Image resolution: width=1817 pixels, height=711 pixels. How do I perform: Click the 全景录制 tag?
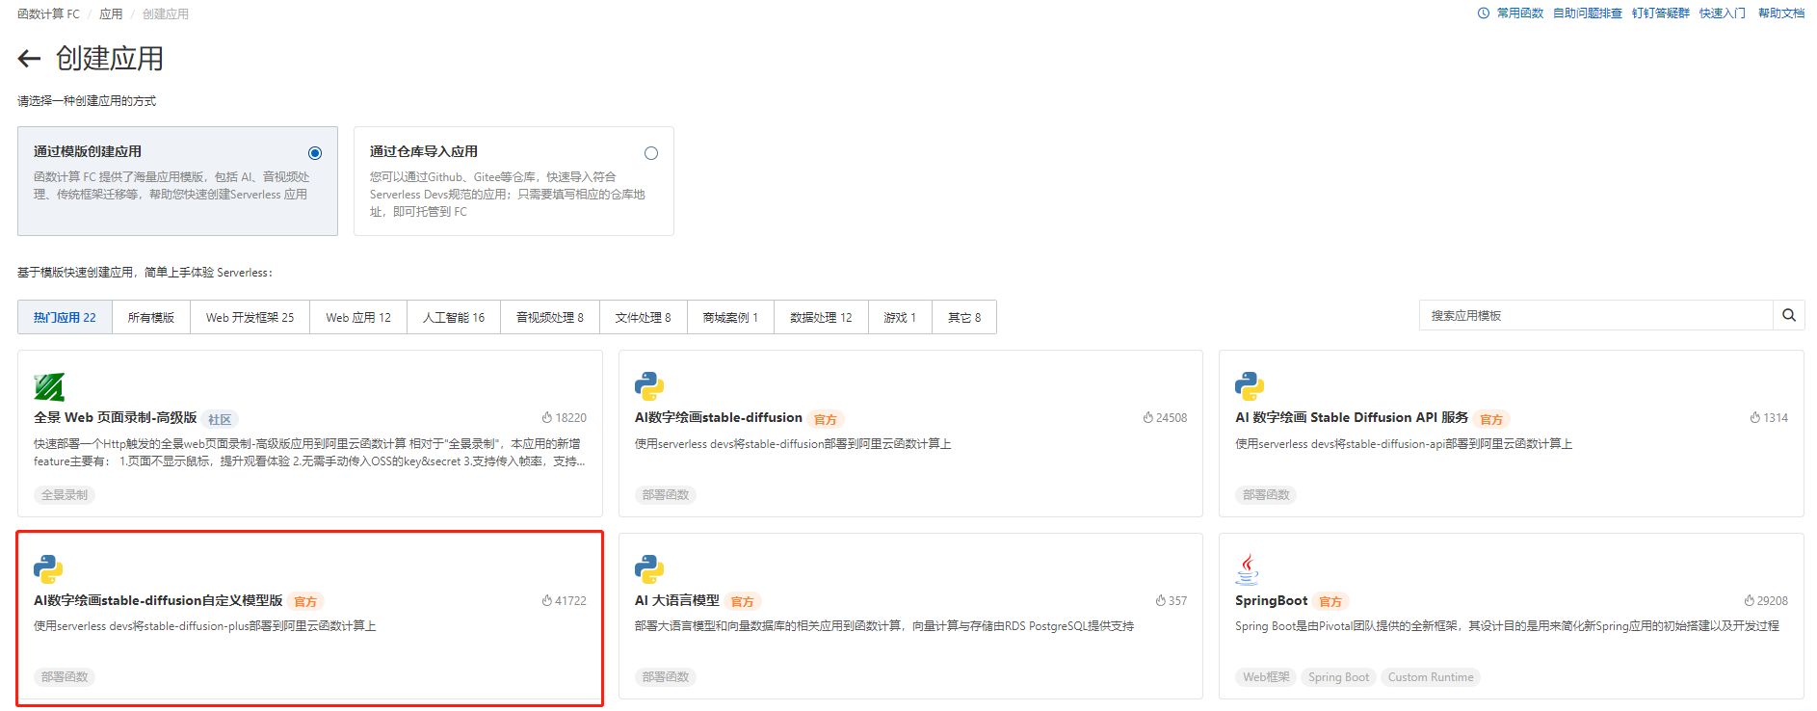click(x=65, y=495)
